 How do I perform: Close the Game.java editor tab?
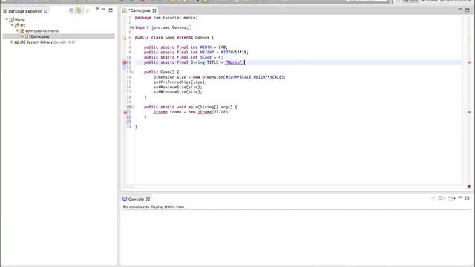[x=154, y=10]
